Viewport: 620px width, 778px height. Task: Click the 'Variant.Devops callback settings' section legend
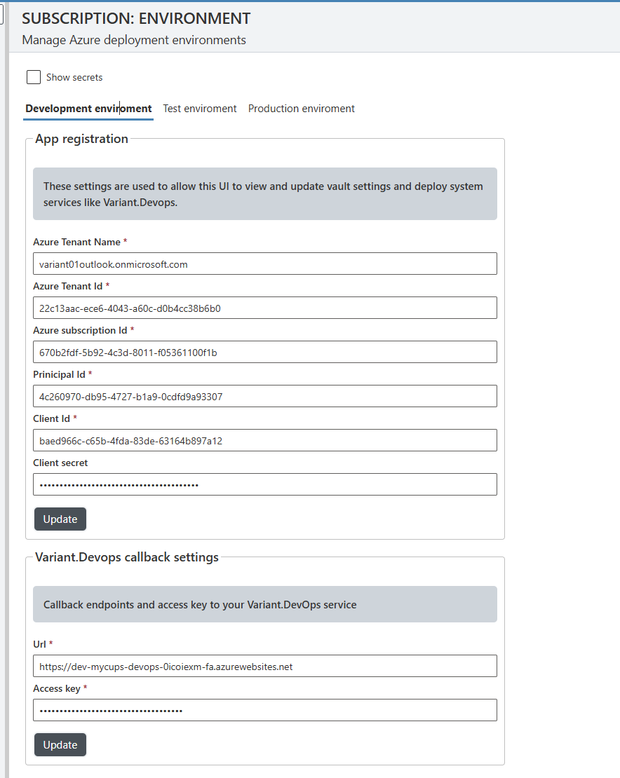127,557
